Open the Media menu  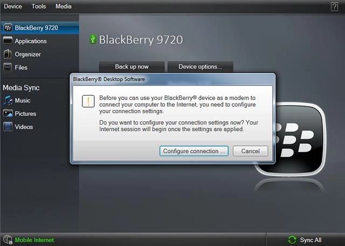click(63, 6)
